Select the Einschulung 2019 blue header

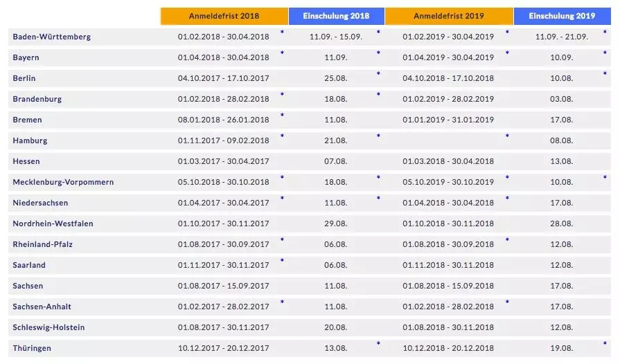563,16
